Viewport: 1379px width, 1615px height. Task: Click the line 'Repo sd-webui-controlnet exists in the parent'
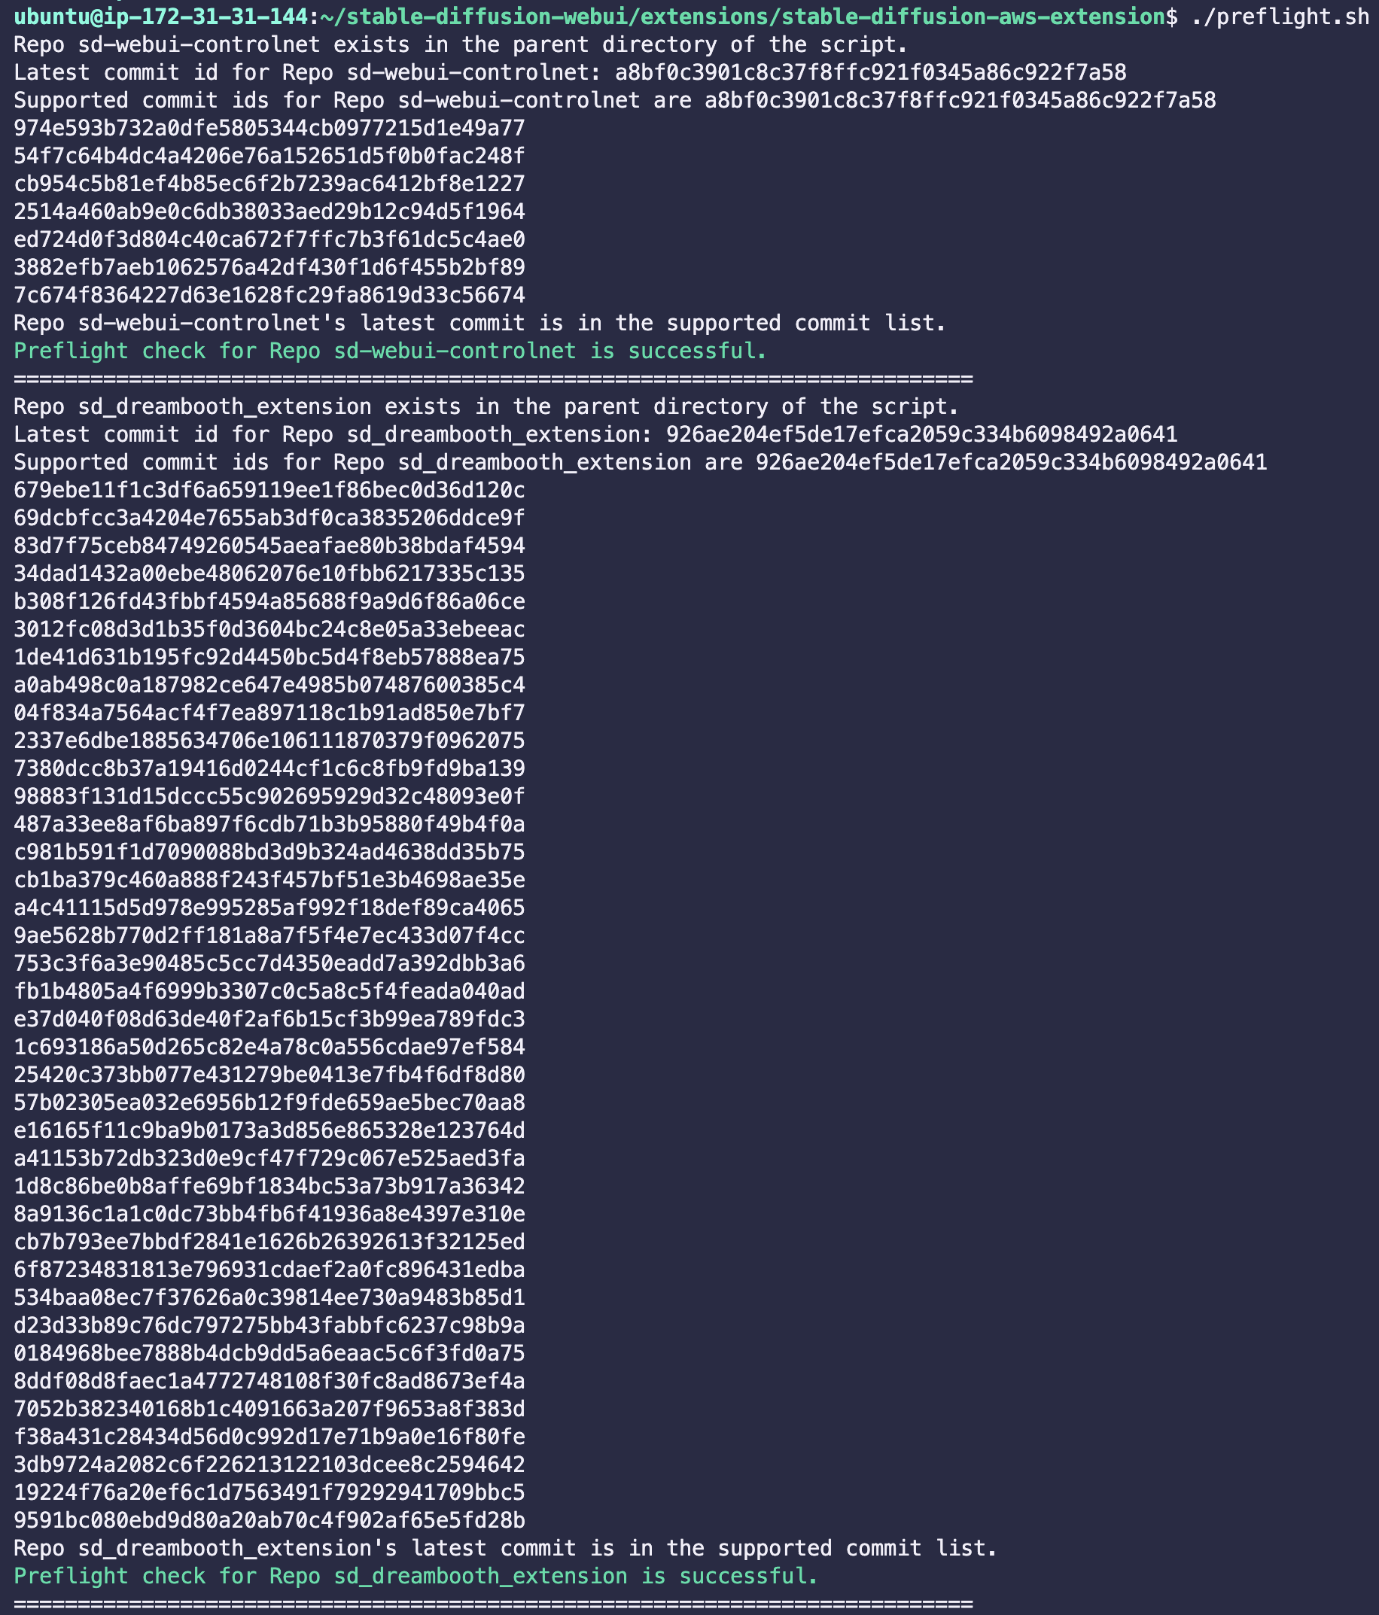click(461, 45)
